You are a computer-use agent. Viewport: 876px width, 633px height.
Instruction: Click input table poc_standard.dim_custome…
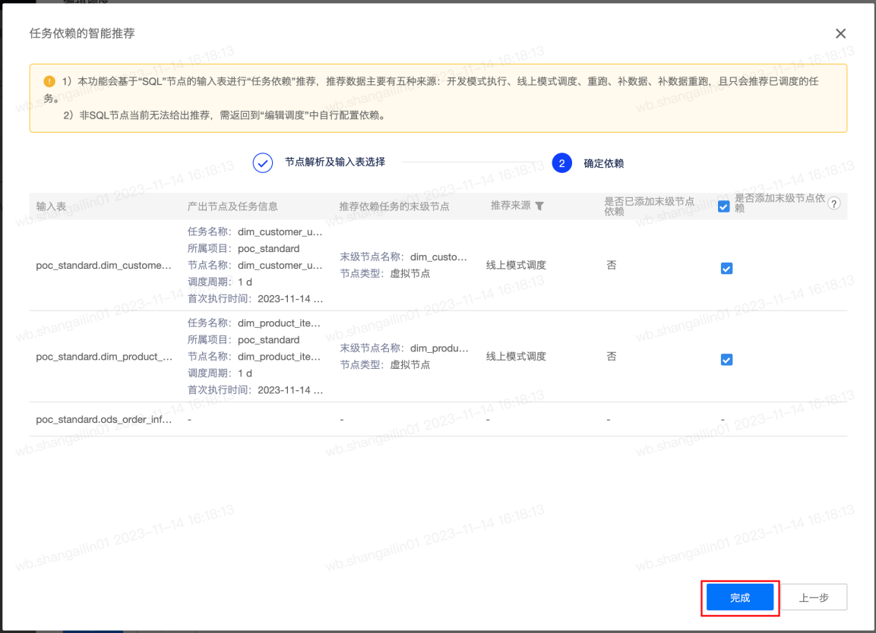point(104,265)
